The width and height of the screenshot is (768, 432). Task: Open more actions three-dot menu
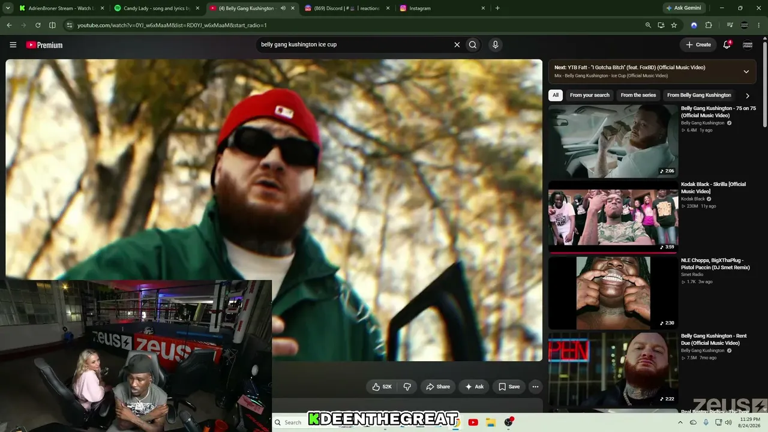click(x=535, y=387)
